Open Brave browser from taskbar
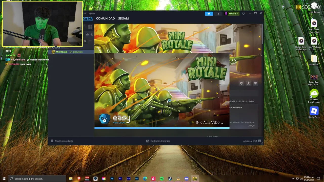 (79, 179)
